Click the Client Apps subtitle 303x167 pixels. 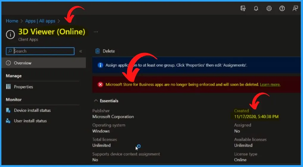coord(28,40)
